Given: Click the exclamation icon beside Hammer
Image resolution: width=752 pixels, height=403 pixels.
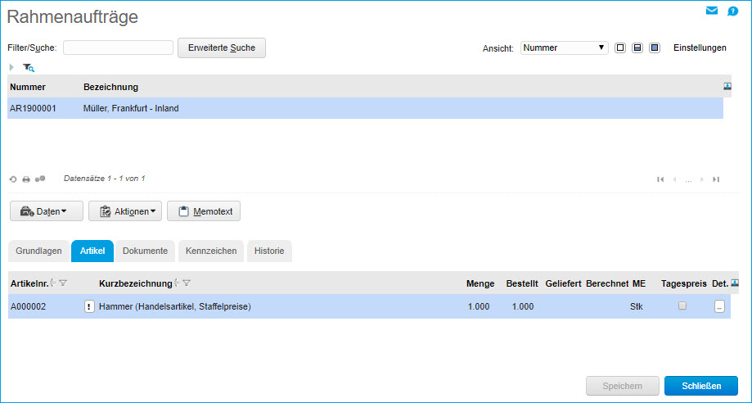Looking at the screenshot, I should [x=90, y=306].
